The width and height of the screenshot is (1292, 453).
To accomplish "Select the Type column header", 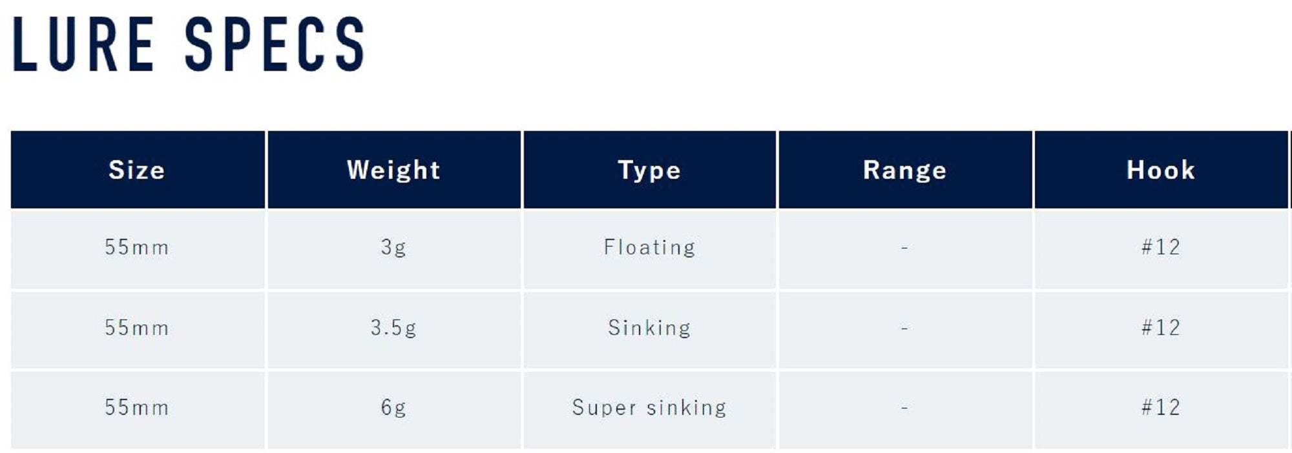I will (649, 170).
